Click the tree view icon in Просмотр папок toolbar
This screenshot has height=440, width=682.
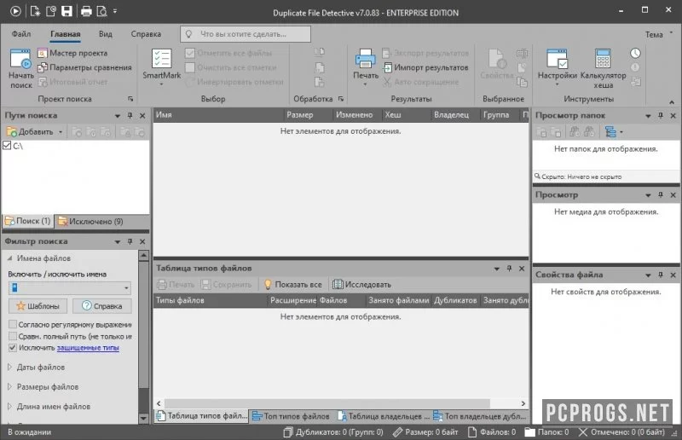pyautogui.click(x=610, y=131)
